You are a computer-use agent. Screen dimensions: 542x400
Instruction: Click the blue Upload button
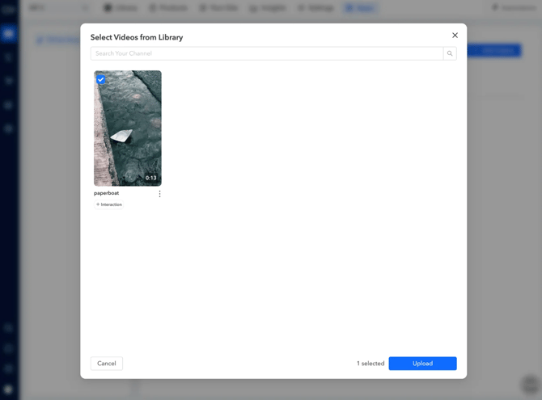tap(422, 364)
